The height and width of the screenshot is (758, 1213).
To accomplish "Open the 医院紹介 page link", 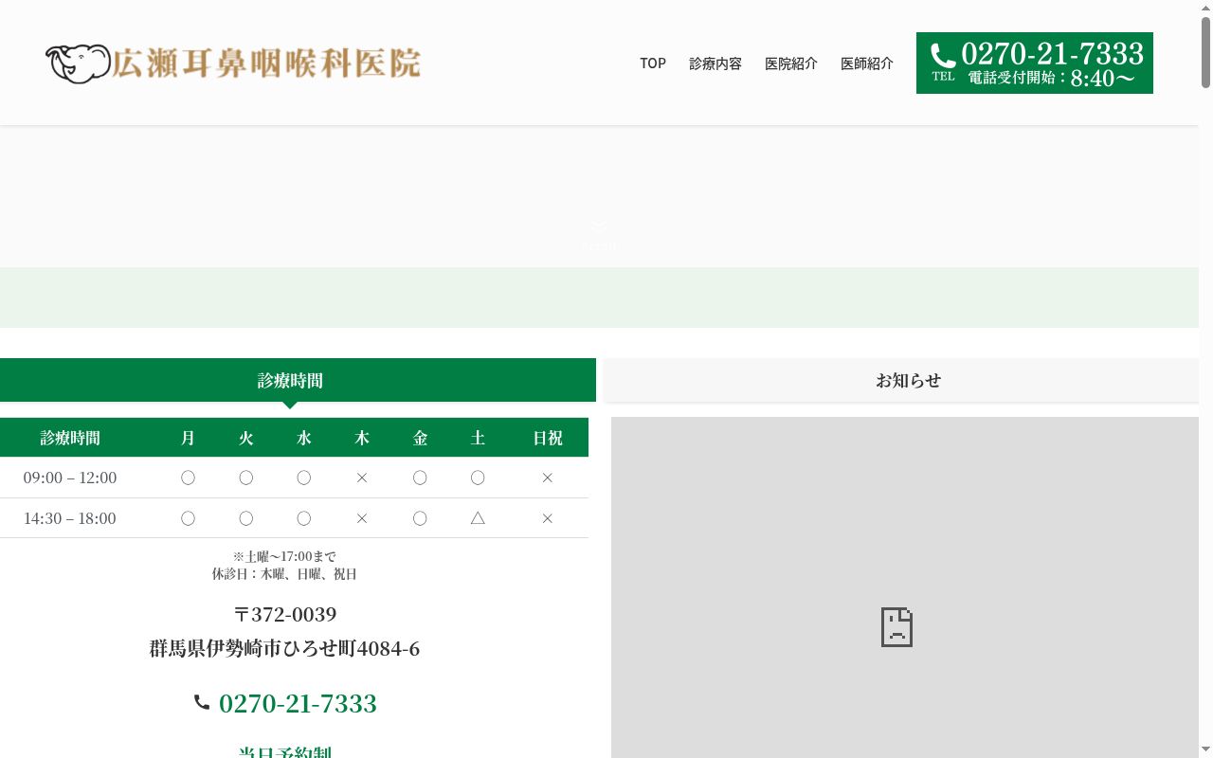I will [791, 63].
